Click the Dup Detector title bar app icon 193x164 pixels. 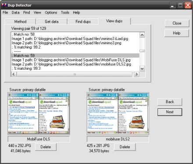(x=4, y=5)
